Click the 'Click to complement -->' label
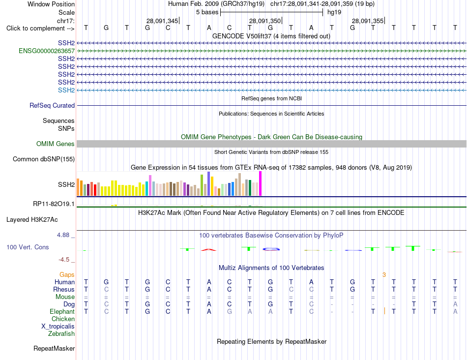The width and height of the screenshot is (467, 360). 40,29
